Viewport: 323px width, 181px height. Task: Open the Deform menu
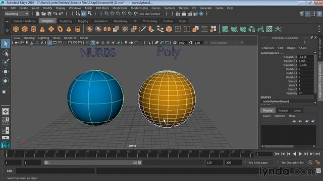click(x=183, y=8)
